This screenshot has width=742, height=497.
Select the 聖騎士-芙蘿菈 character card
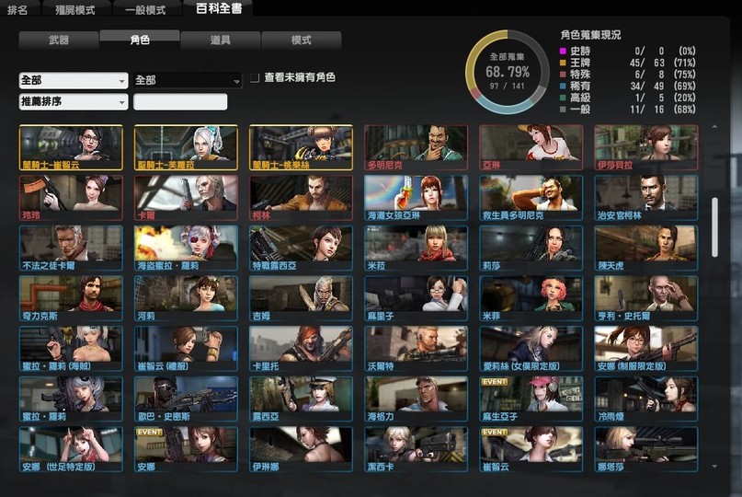tap(186, 147)
